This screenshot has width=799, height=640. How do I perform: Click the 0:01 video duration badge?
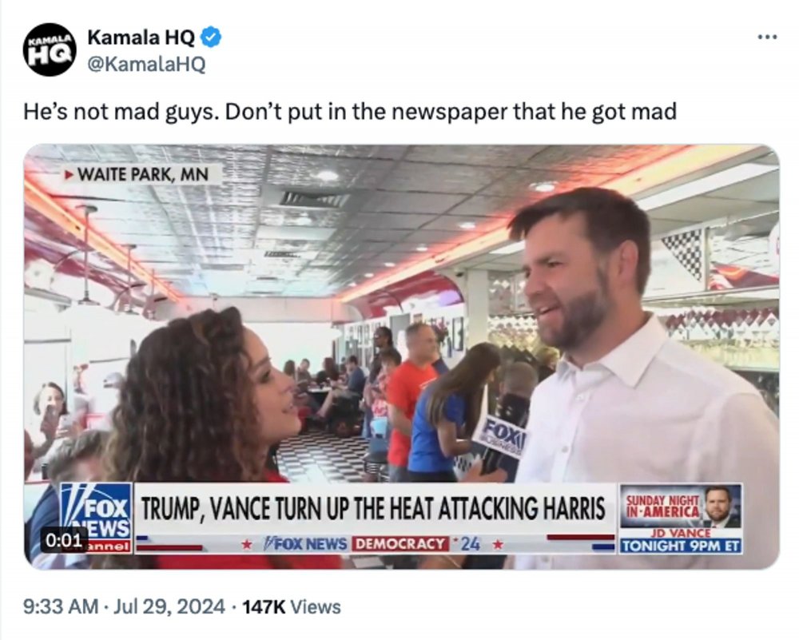(64, 540)
